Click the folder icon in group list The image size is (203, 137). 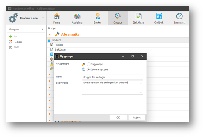pyautogui.click(x=52, y=64)
